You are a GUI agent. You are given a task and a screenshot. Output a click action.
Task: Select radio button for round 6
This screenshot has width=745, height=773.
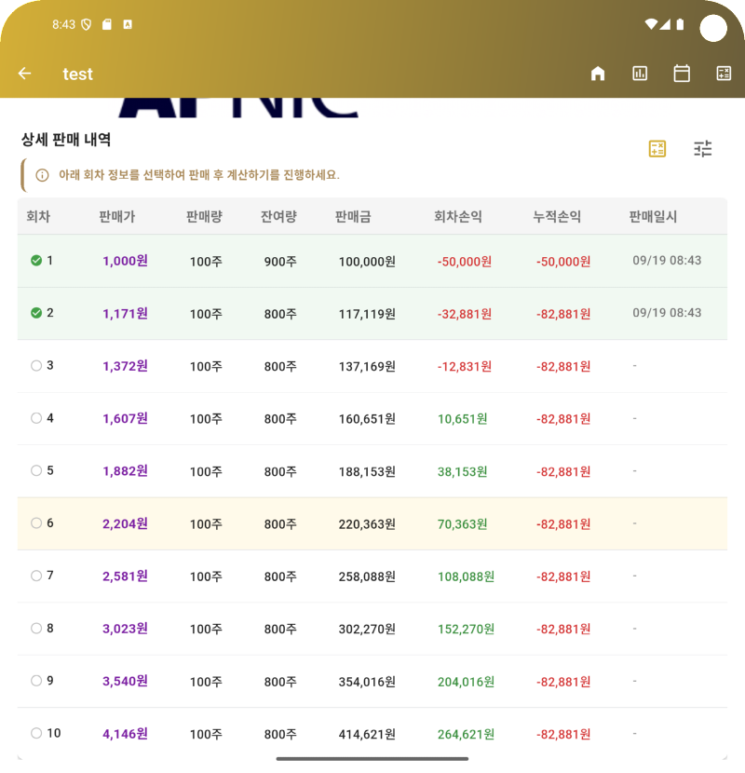click(x=36, y=523)
